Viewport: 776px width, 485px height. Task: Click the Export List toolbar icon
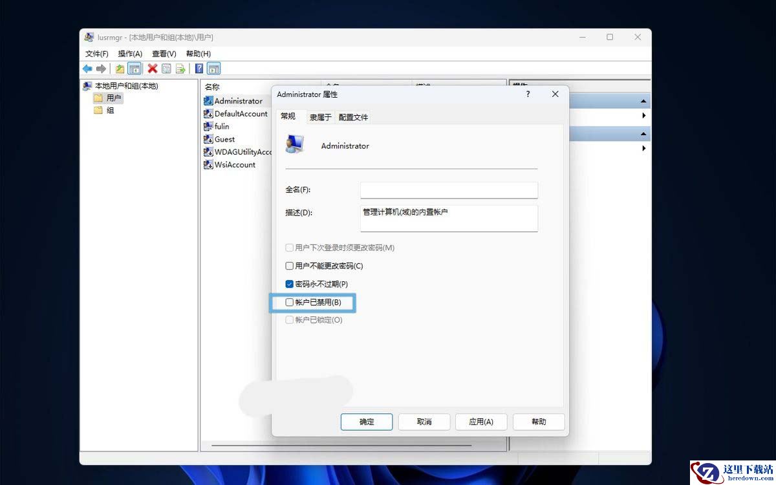click(180, 69)
